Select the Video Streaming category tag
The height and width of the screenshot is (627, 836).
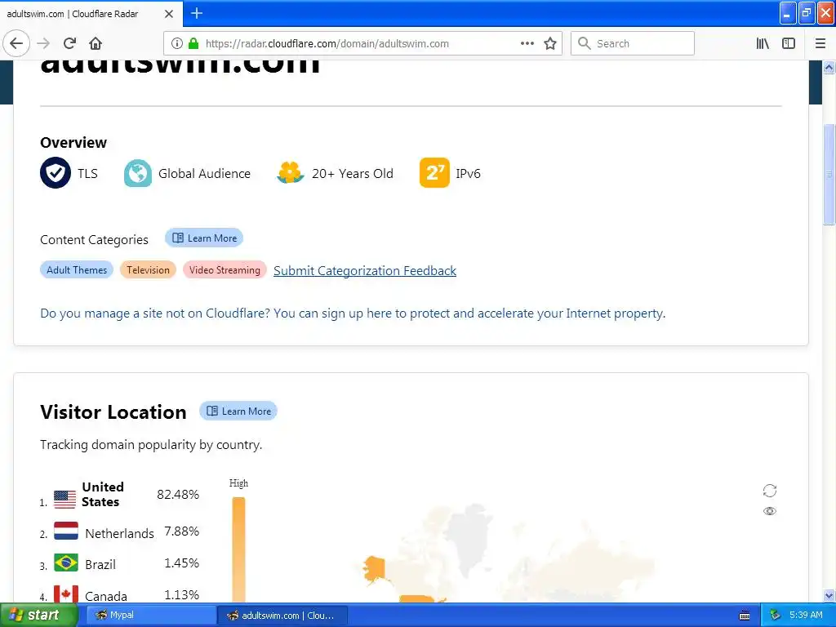225,269
